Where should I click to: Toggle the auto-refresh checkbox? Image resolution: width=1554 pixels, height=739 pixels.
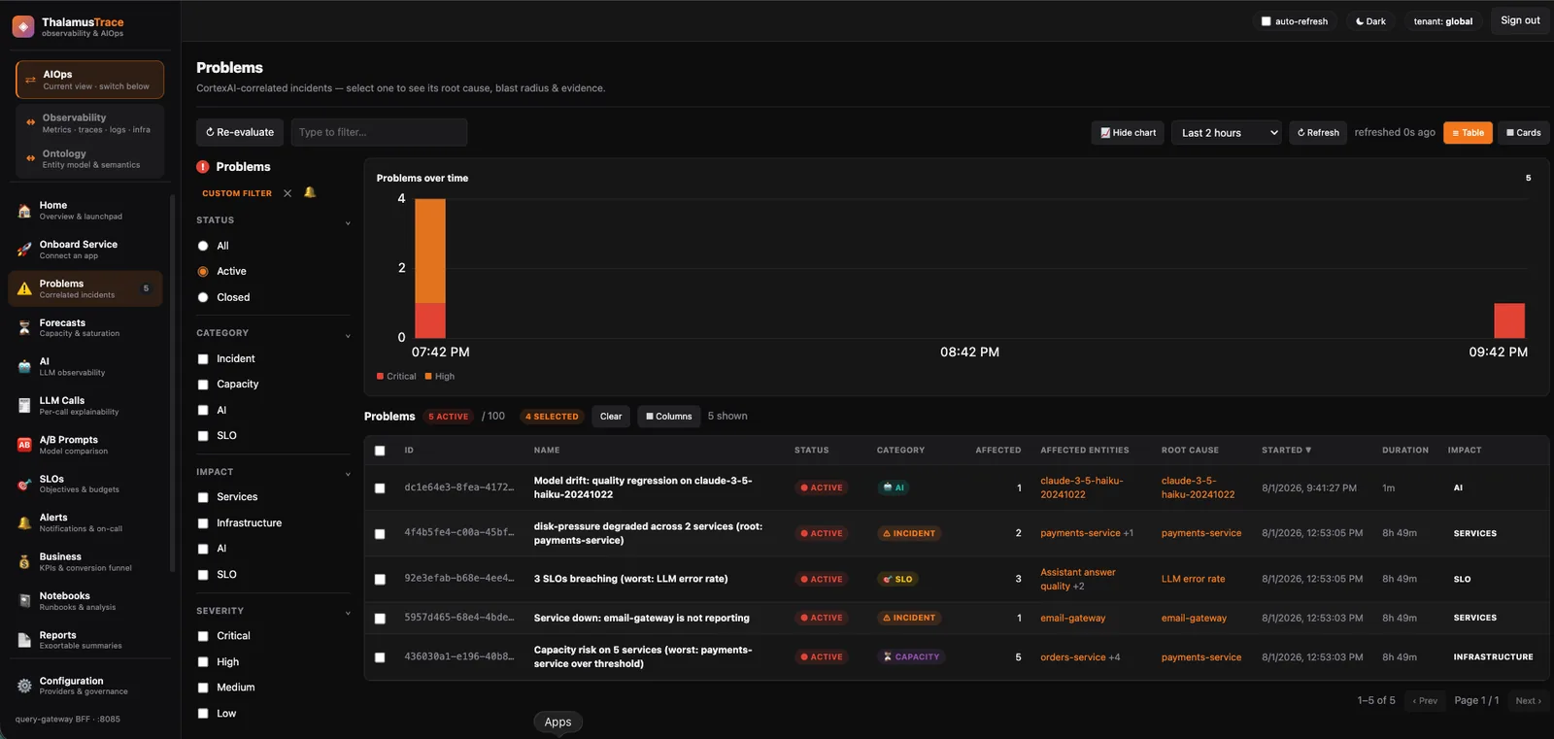click(1266, 21)
